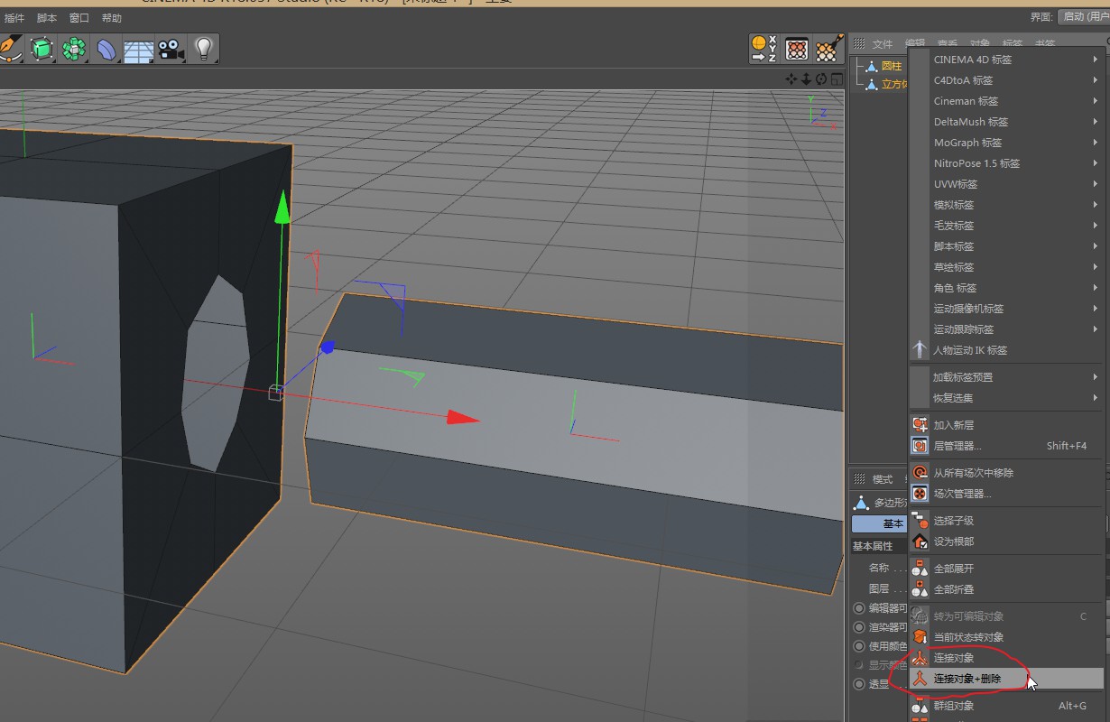
Task: Click the 人物运动 IK 标签 arrow icon
Action: tap(920, 349)
